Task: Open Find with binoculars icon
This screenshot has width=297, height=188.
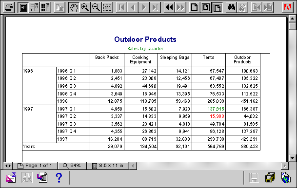Action: click(231, 8)
